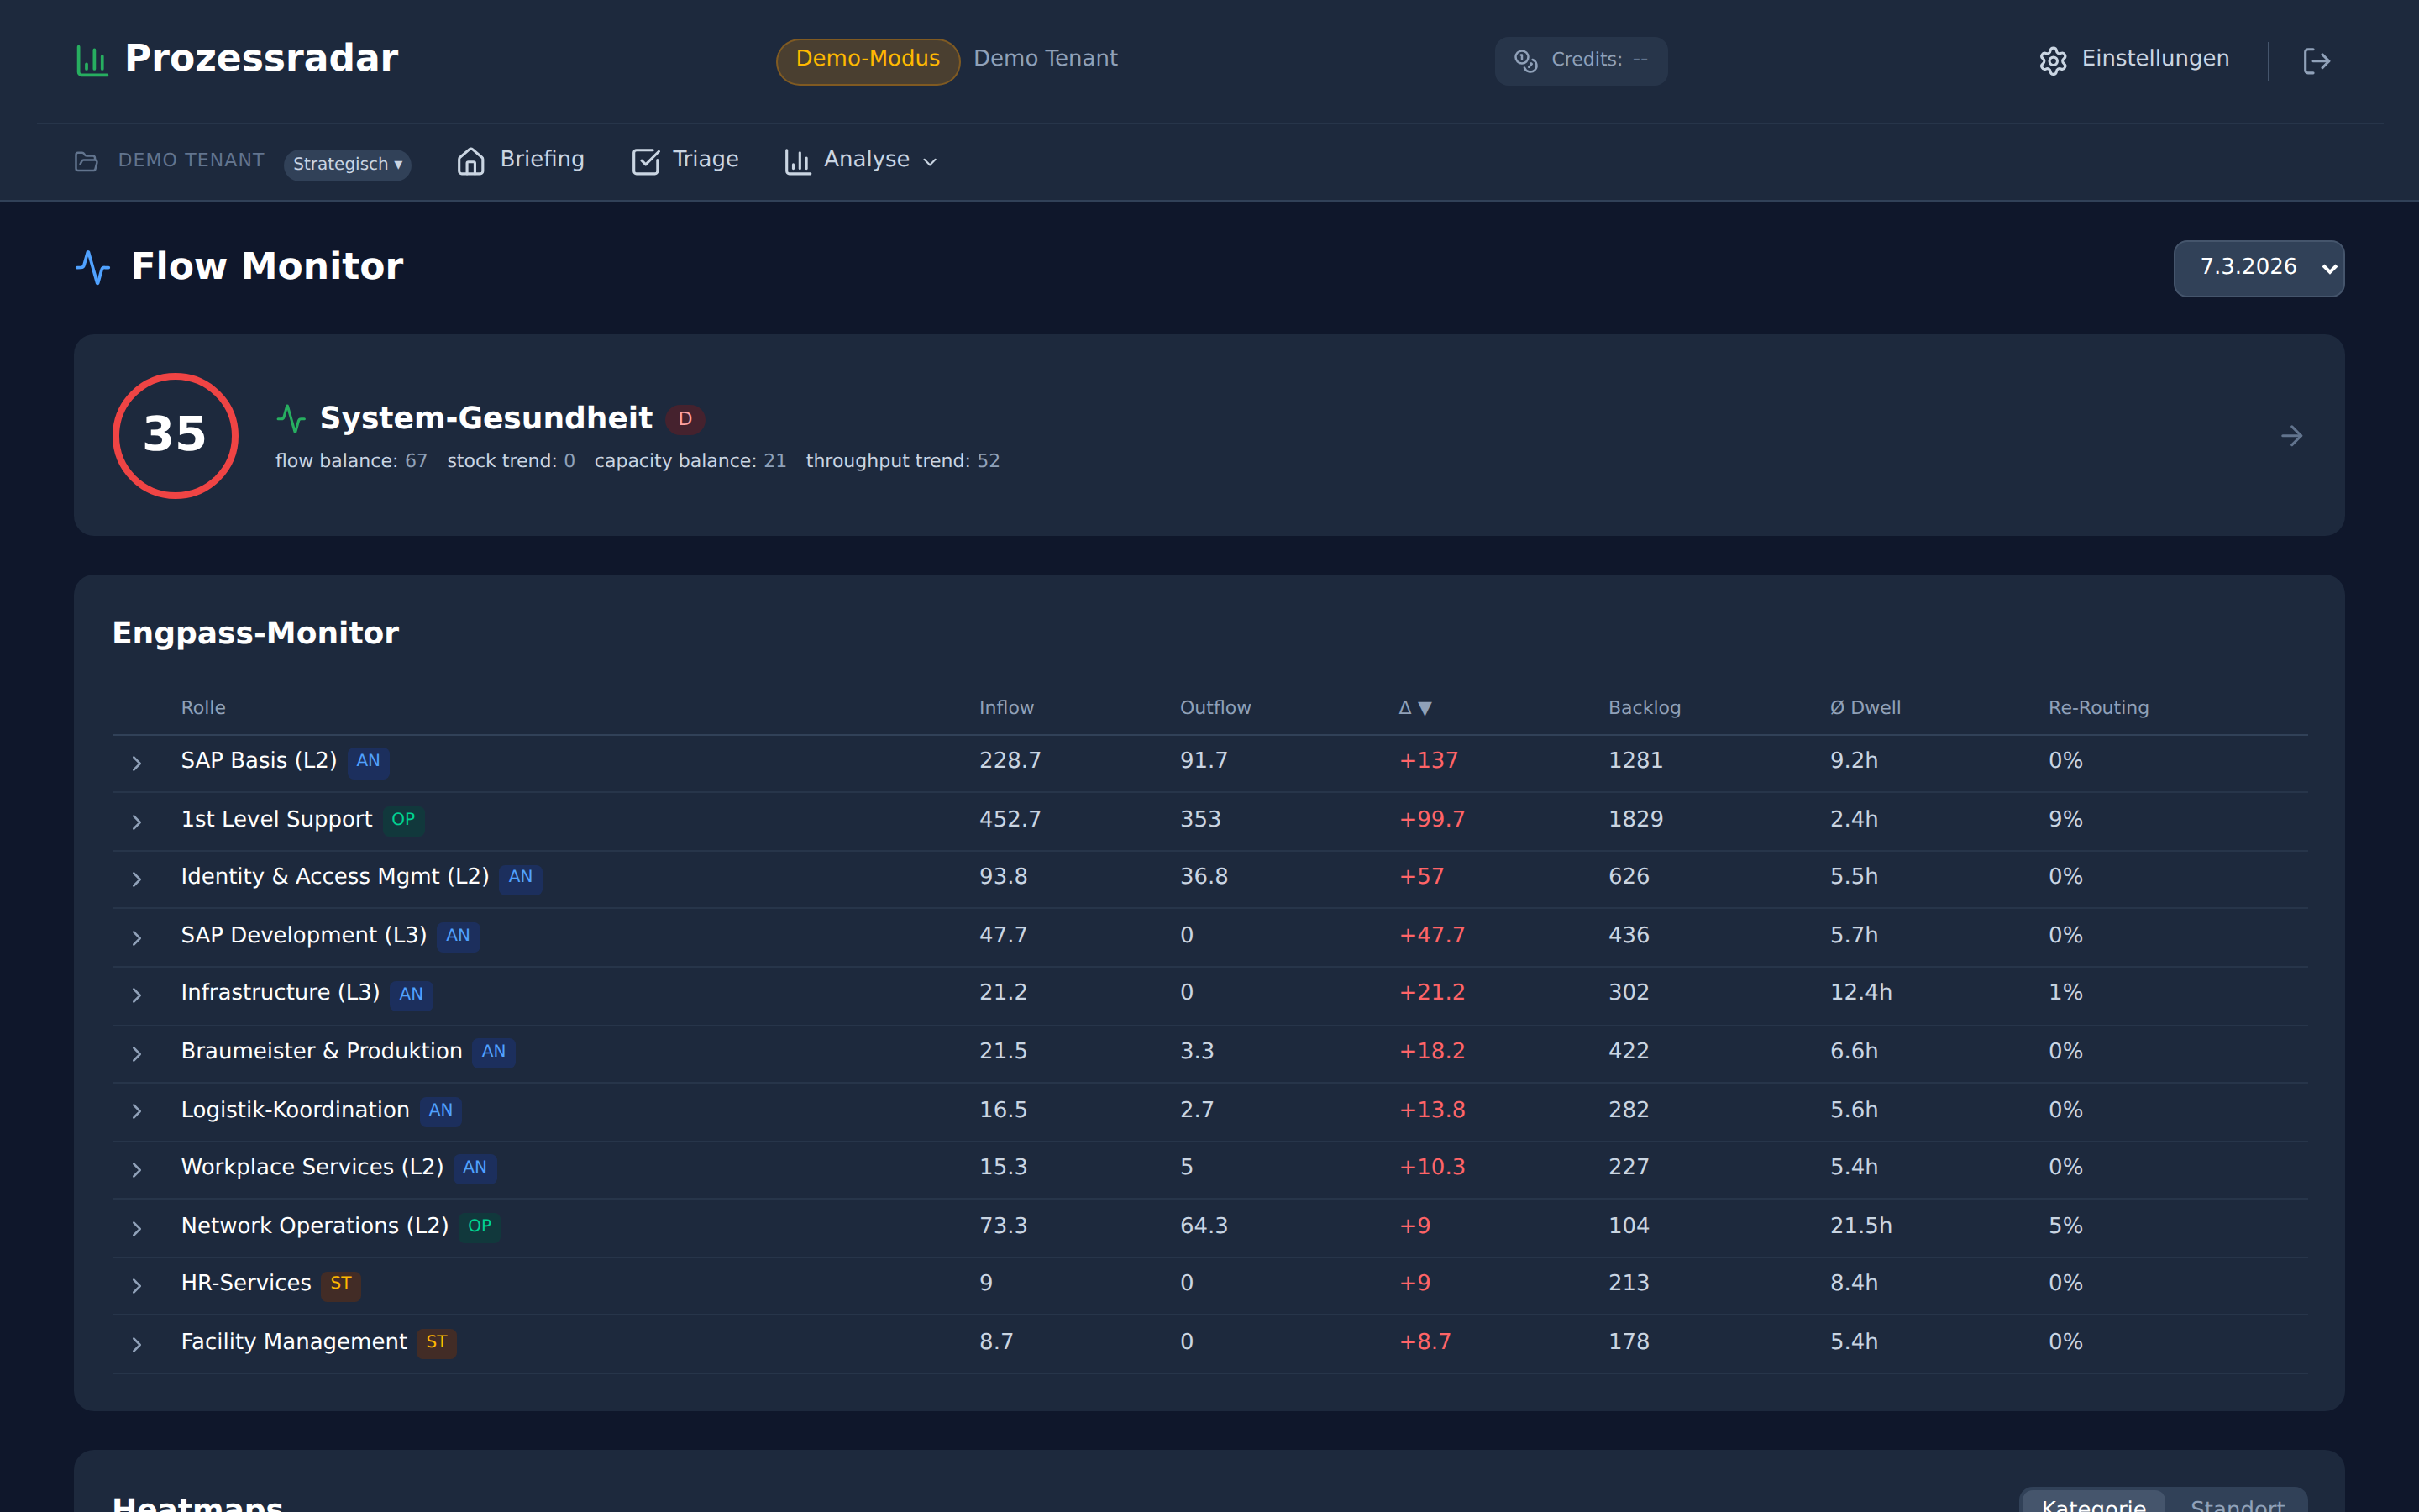The width and height of the screenshot is (2419, 1512).
Task: Expand the Network Operations (L2) row
Action: [x=137, y=1228]
